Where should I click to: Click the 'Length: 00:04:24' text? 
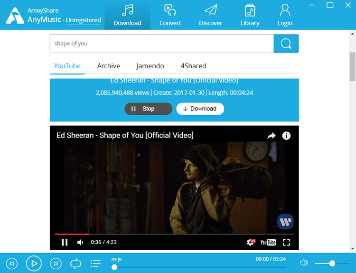[231, 93]
